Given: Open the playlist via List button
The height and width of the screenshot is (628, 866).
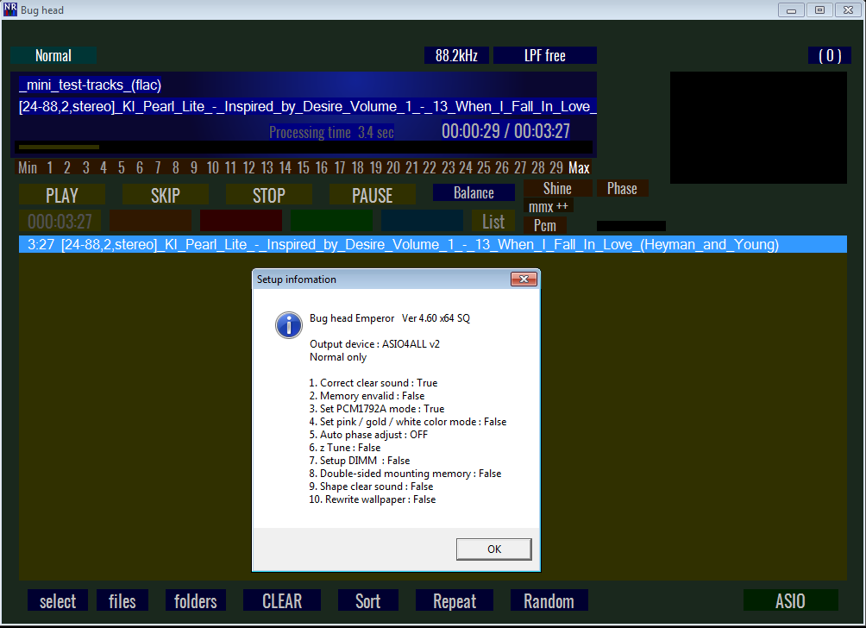Looking at the screenshot, I should click(x=493, y=222).
